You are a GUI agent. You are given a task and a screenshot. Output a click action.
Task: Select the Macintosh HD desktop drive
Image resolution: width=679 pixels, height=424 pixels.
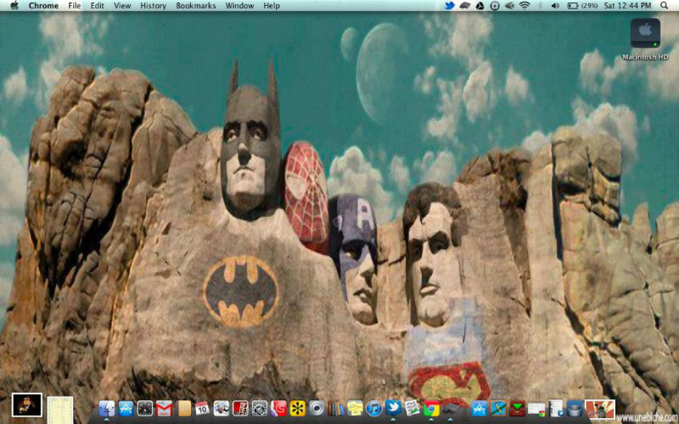click(645, 39)
